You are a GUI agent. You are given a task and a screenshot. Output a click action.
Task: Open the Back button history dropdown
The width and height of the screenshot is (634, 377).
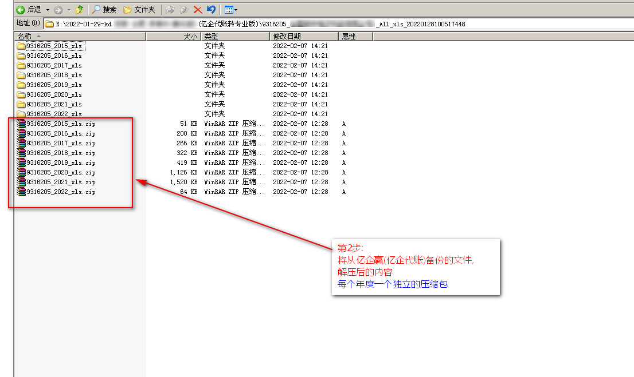[48, 10]
